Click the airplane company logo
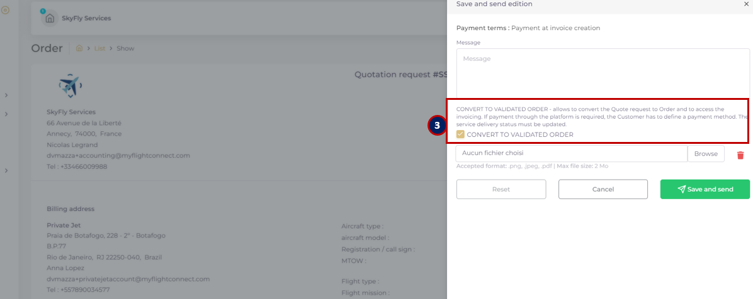Viewport: 753px width, 299px height. (70, 86)
